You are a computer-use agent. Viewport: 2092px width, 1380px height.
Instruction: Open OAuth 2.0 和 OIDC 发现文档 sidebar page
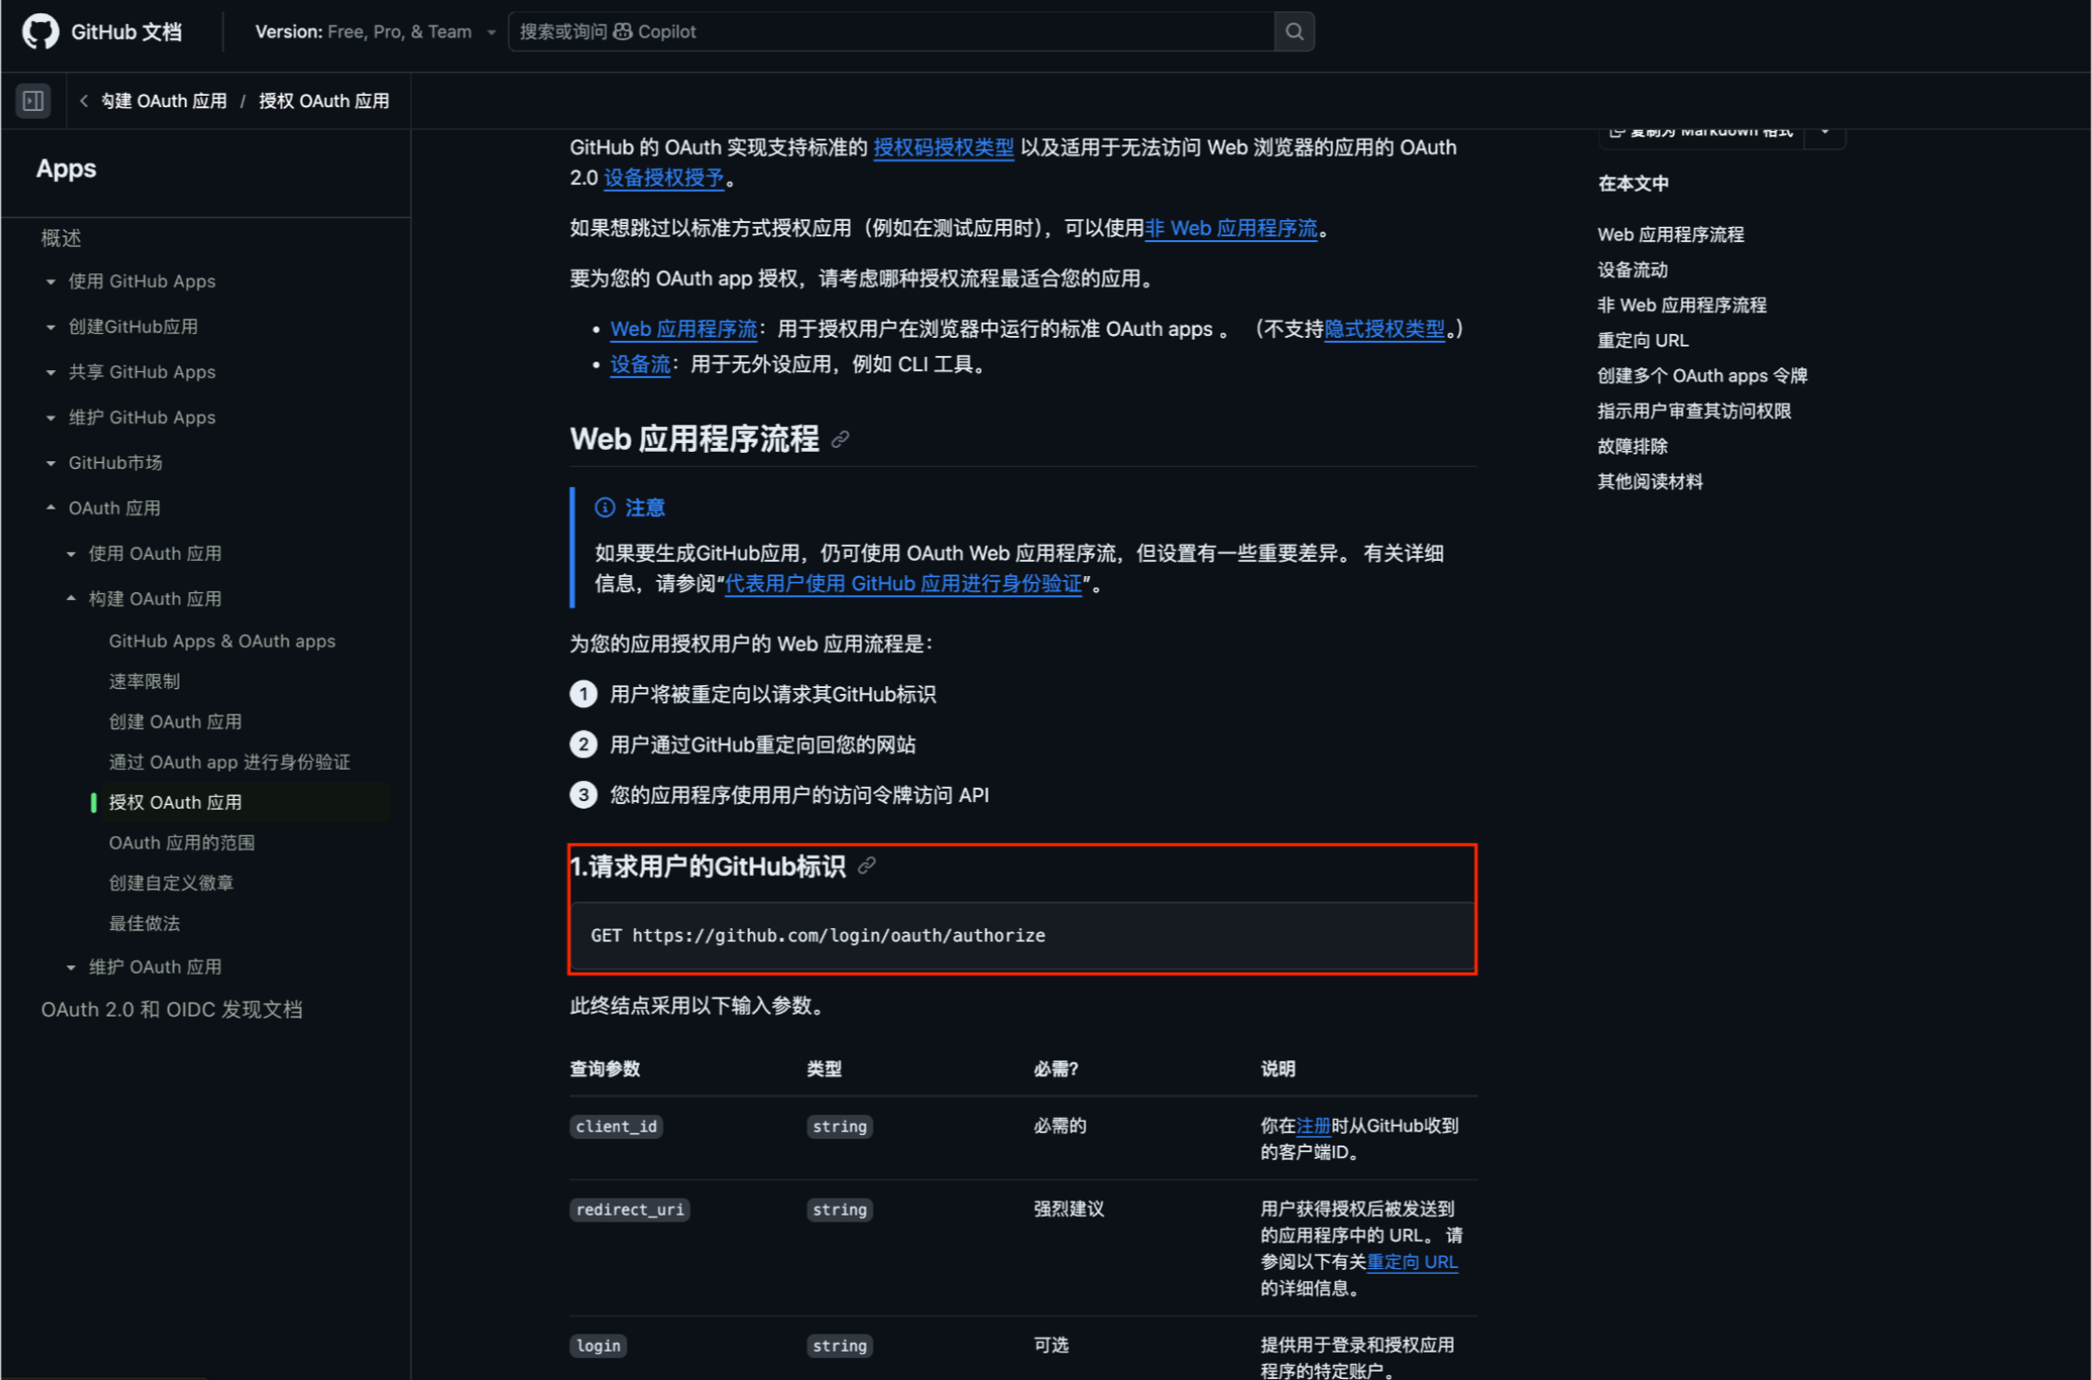172,1010
